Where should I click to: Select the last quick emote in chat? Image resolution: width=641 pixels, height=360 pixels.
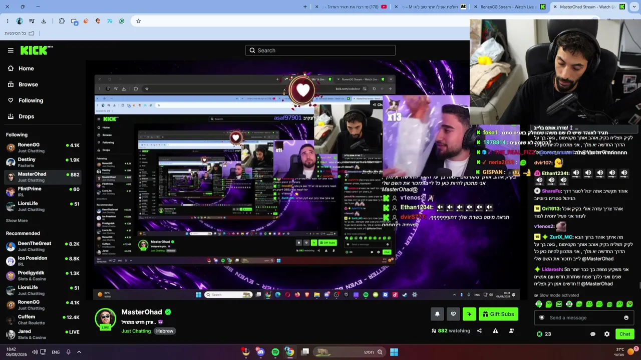pos(629,304)
